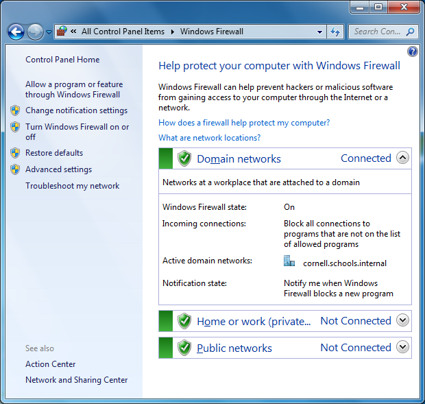Screen dimensions: 425x404
Task: Go to Control Panel Home
Action: tap(62, 60)
